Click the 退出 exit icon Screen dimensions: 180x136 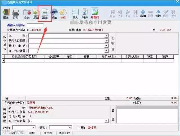pos(6,14)
